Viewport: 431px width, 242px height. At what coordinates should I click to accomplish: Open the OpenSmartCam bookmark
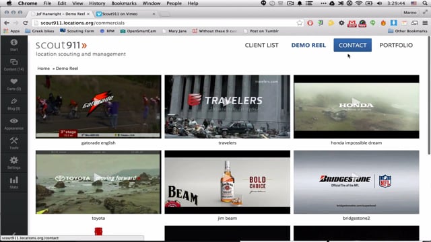(138, 31)
